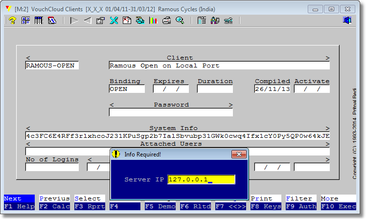The image size is (366, 220).
Task: Open the yellow question-mark help icon
Action: click(x=12, y=21)
